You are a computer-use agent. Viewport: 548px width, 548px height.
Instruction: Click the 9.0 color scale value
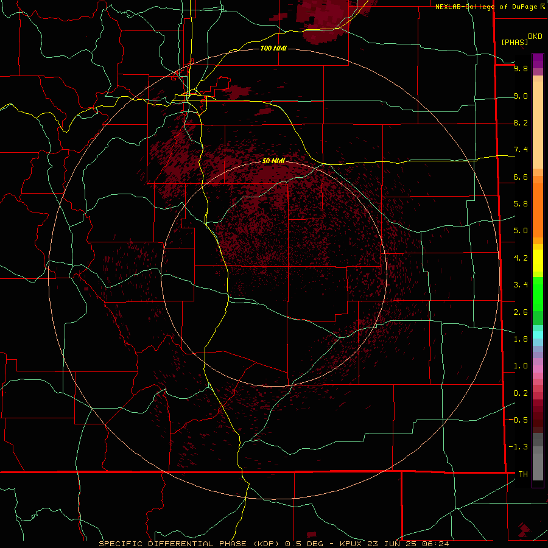(x=521, y=96)
